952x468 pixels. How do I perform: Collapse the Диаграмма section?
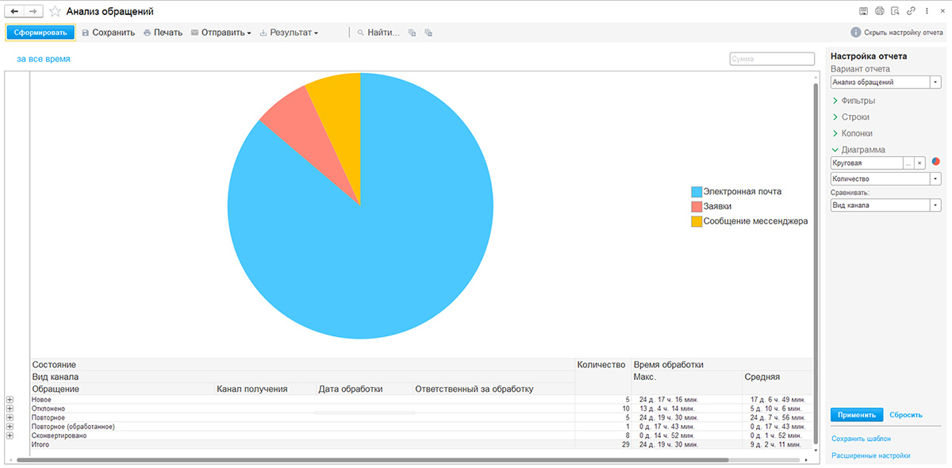[x=835, y=150]
